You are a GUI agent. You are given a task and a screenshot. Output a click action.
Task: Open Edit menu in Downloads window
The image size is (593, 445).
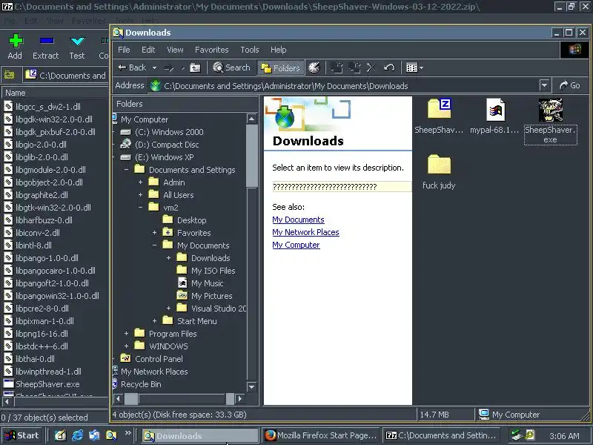pos(148,50)
